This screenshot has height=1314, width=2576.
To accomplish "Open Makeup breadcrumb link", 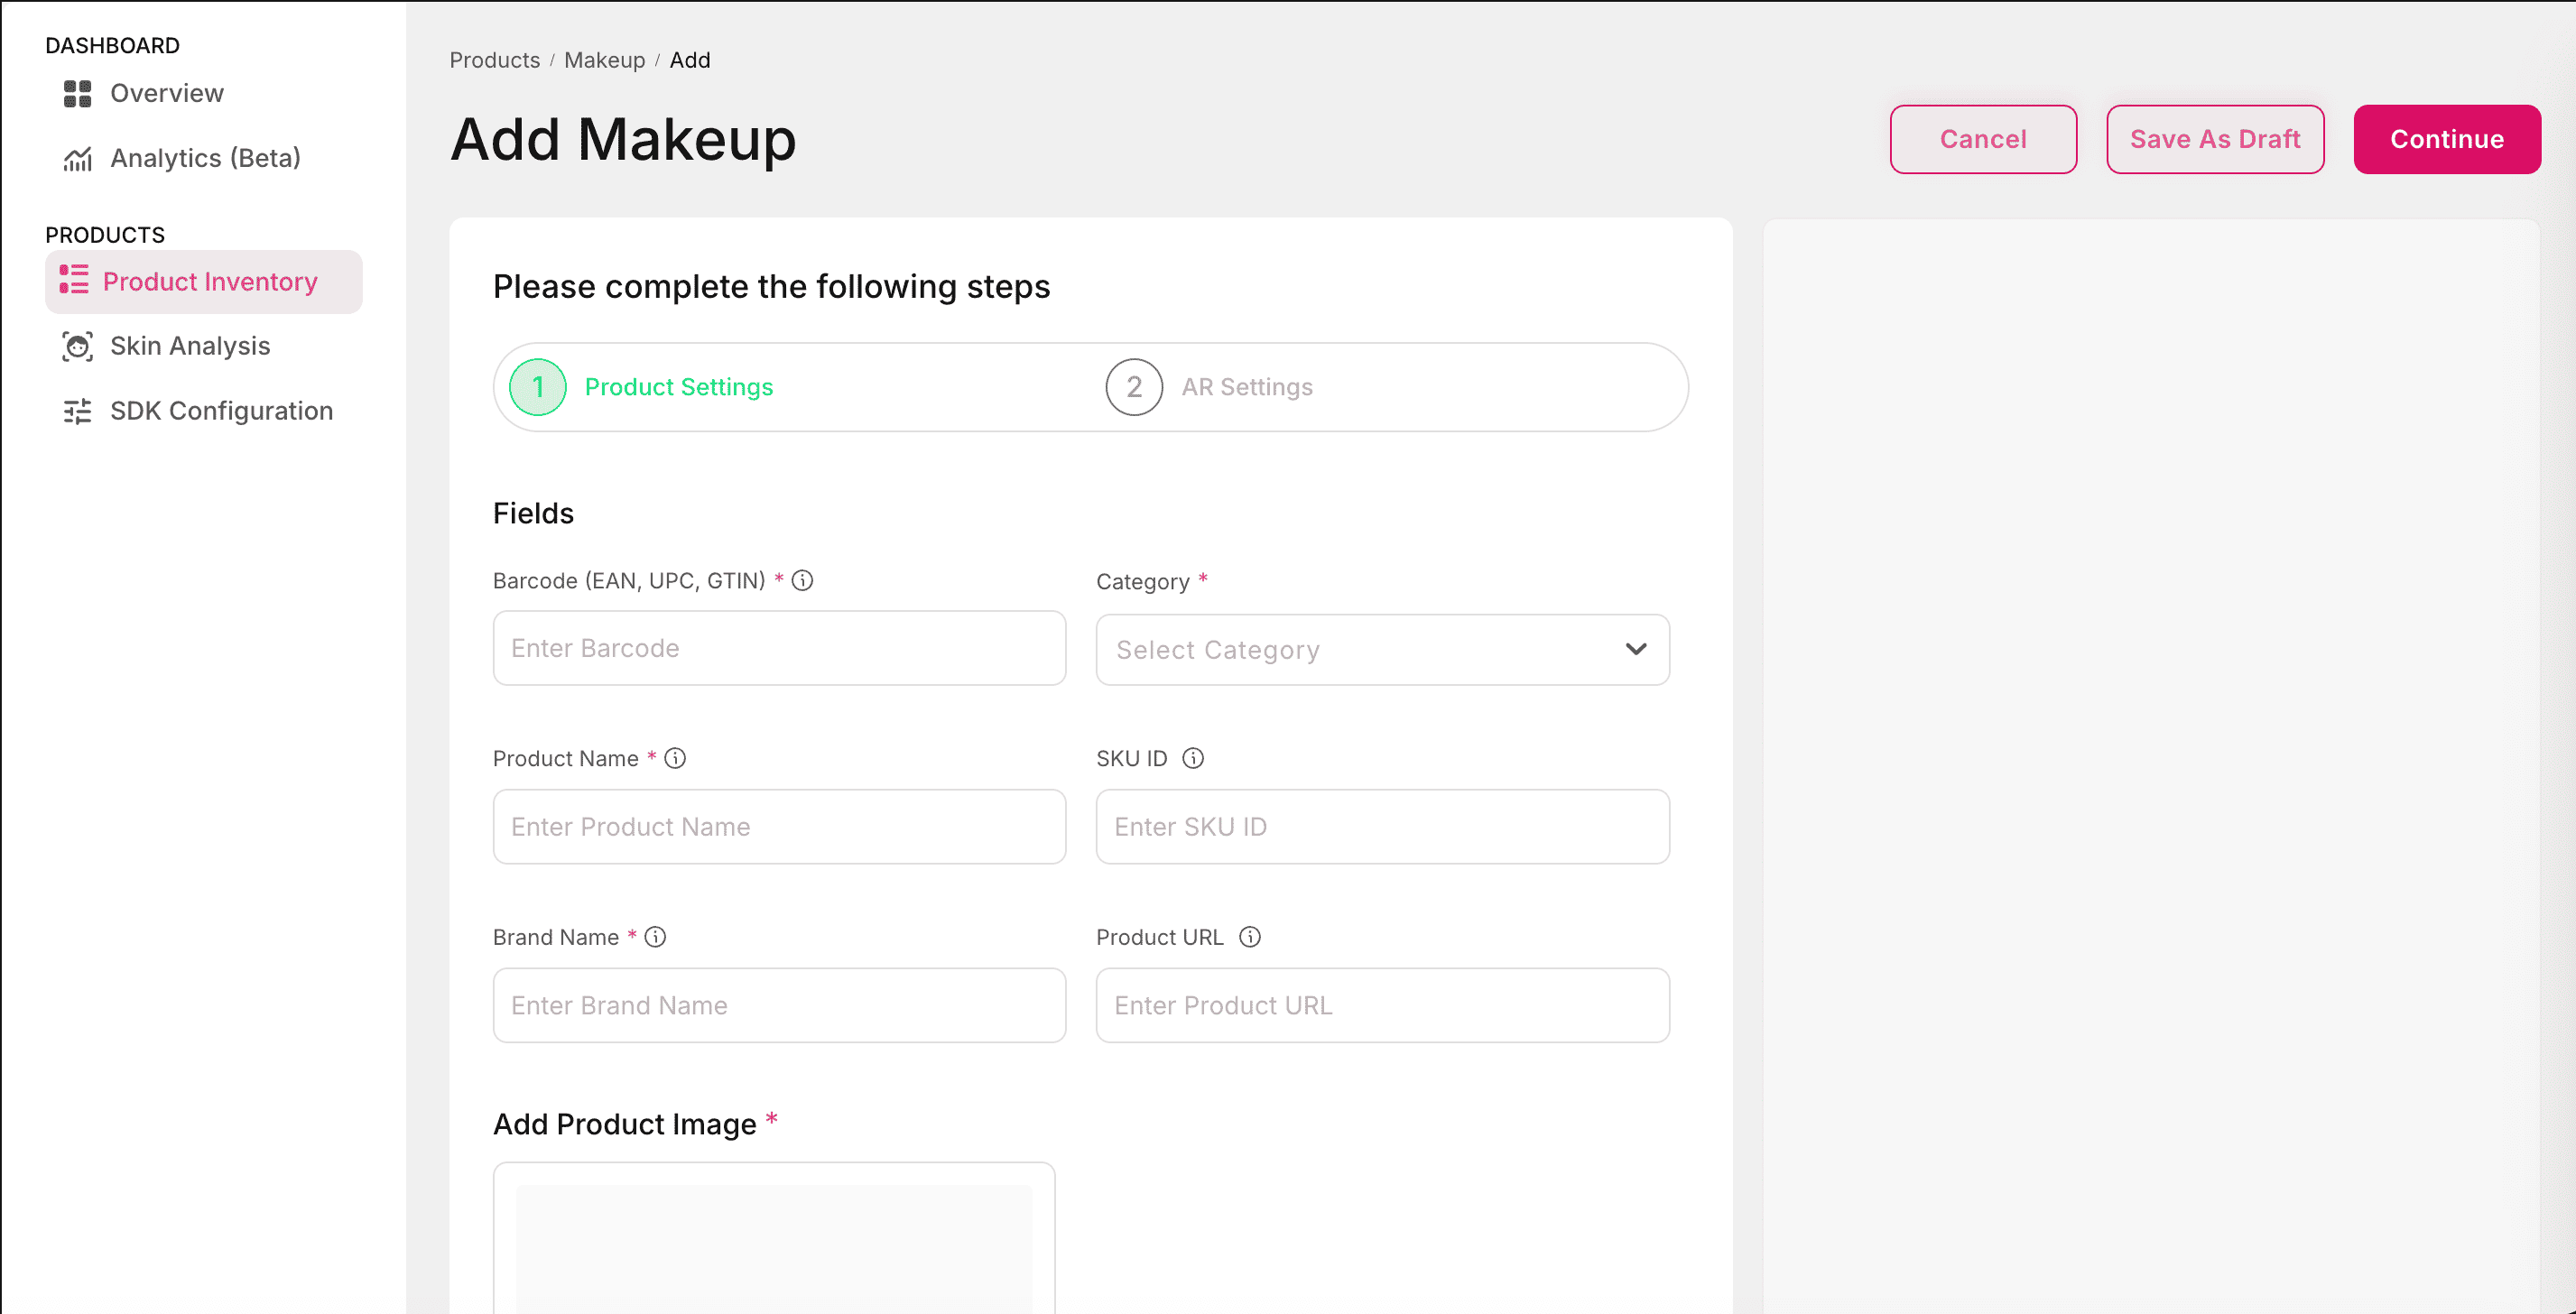I will point(604,60).
